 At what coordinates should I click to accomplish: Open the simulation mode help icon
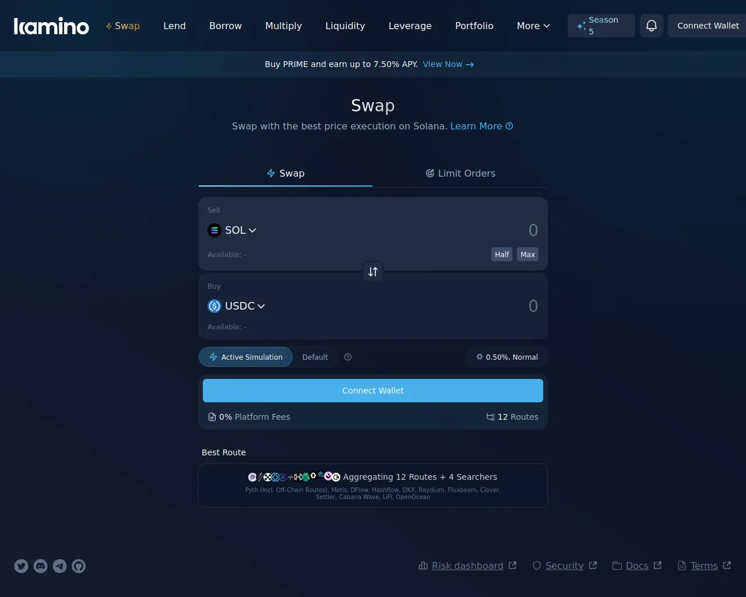pyautogui.click(x=348, y=357)
